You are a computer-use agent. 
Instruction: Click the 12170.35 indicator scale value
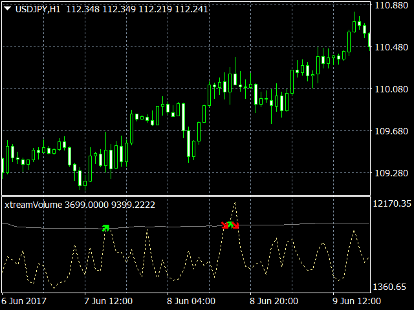pyautogui.click(x=392, y=204)
